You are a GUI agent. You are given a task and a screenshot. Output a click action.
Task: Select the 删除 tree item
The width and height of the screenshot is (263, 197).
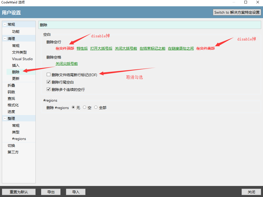coord(16,72)
